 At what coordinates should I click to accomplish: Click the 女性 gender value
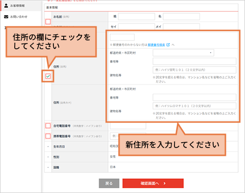[113, 156]
